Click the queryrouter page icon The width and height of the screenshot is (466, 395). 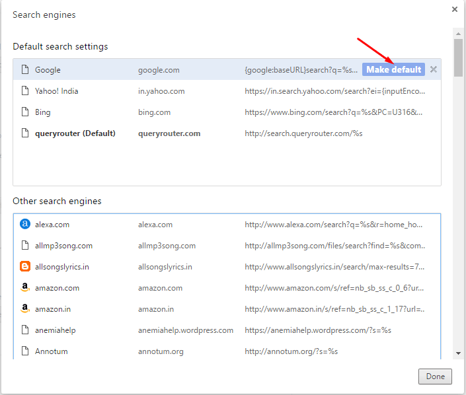click(25, 133)
